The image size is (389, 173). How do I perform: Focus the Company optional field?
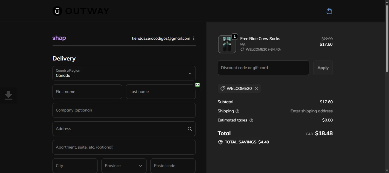click(x=124, y=110)
